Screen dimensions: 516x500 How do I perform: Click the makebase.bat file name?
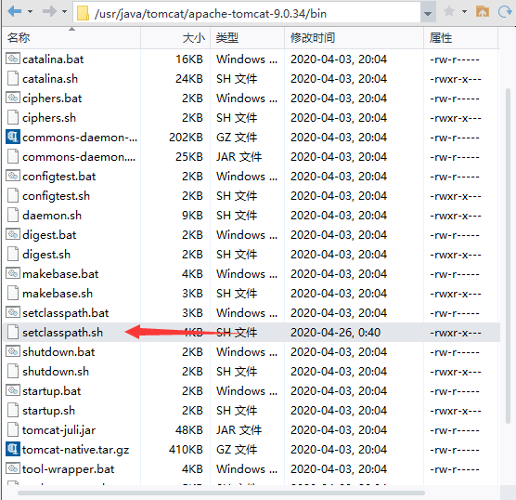pos(60,274)
